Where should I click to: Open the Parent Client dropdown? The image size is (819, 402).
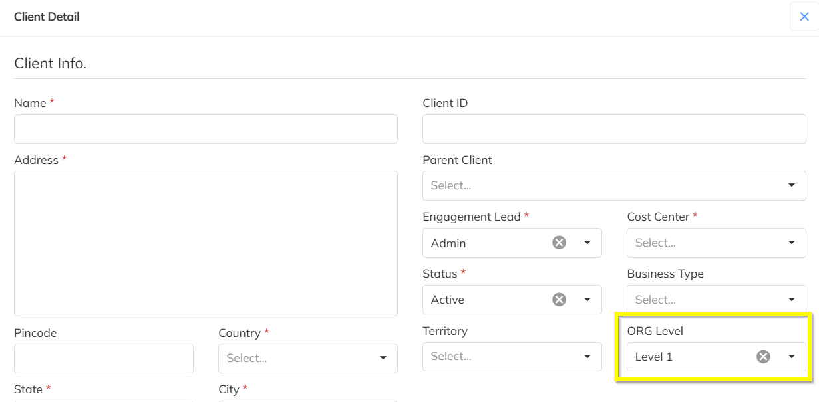point(605,185)
